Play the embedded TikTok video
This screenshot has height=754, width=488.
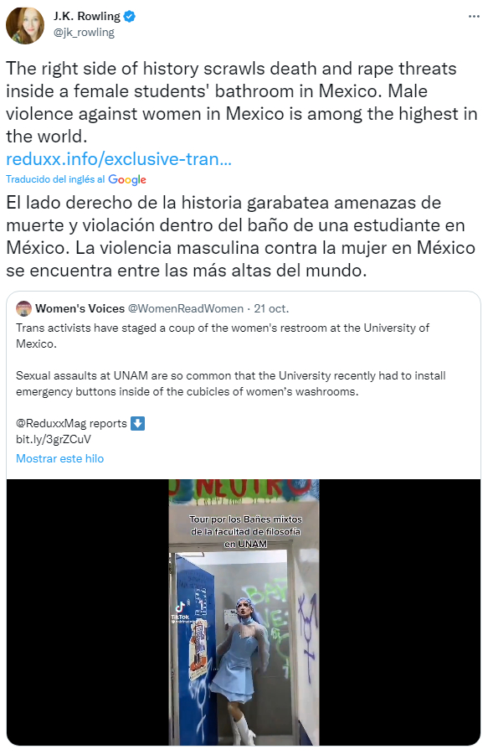coord(244,612)
